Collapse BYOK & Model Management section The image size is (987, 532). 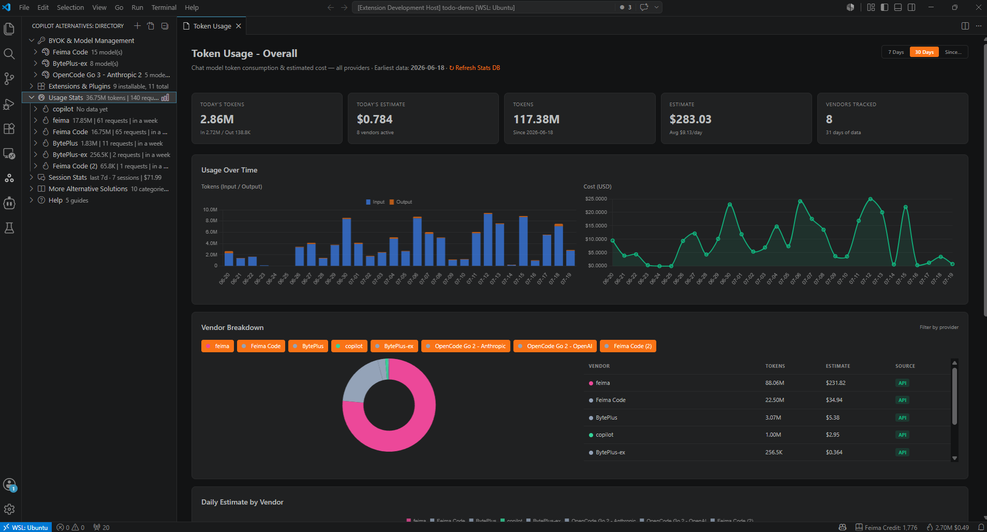[32, 40]
